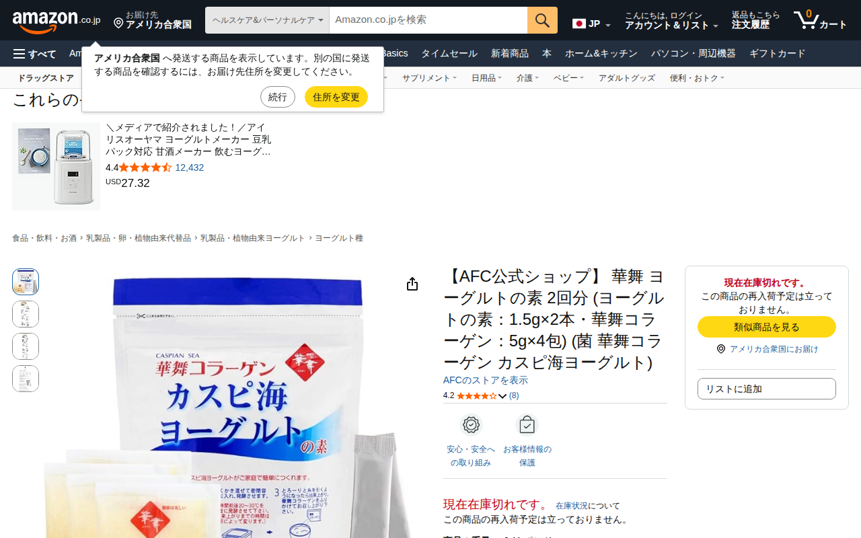This screenshot has width=861, height=538.
Task: Click the お客様情報の保護 clipboard icon
Action: [527, 425]
